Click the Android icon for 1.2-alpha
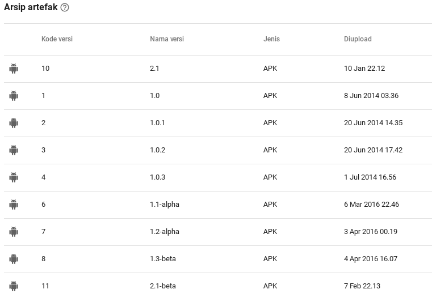 click(14, 232)
